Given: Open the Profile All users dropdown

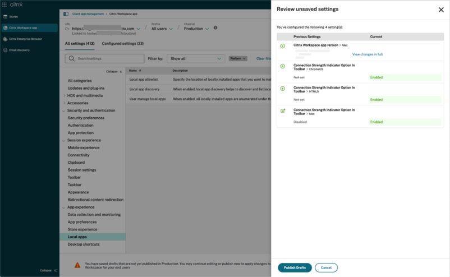Looking at the screenshot, I should (x=162, y=29).
